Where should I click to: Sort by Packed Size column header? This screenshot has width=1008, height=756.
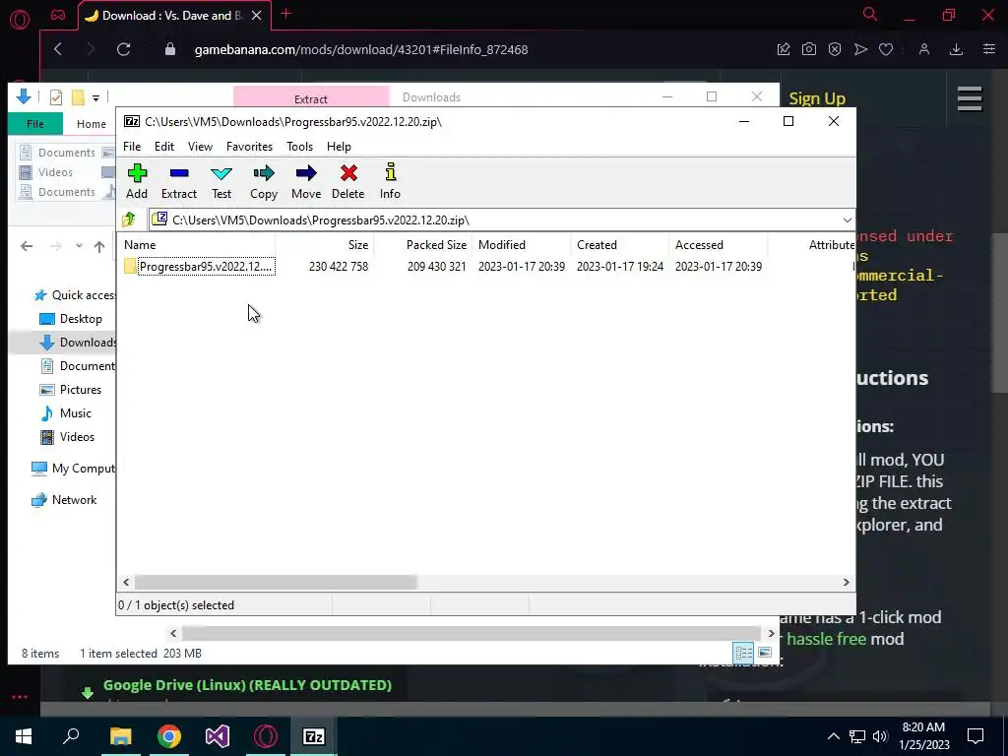click(x=423, y=245)
